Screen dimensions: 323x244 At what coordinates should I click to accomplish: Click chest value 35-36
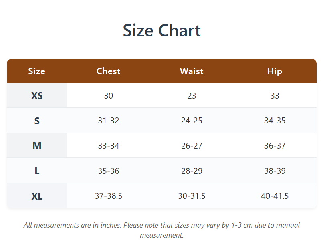(x=109, y=171)
